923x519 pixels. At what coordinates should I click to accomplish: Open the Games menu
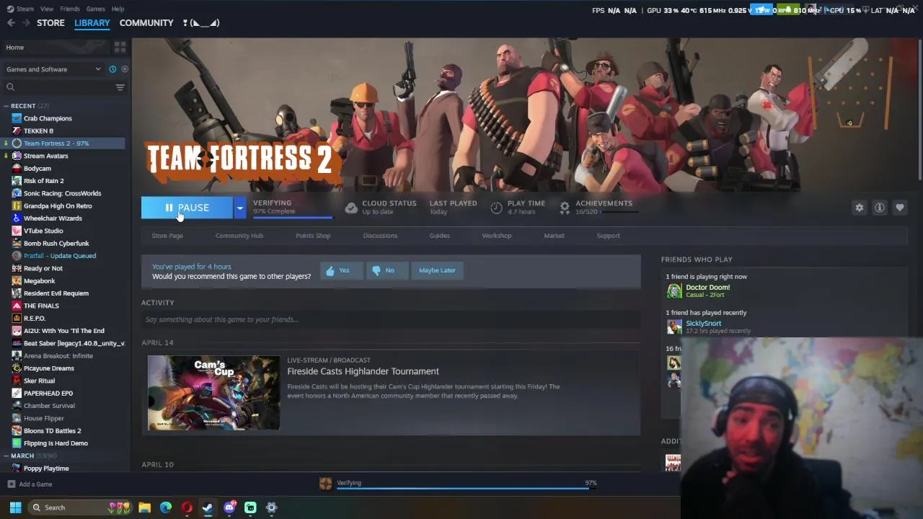click(x=95, y=9)
